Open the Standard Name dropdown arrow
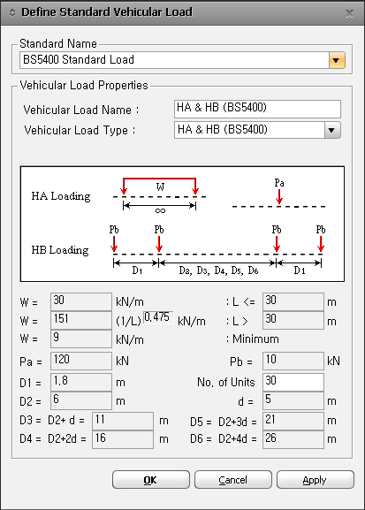Viewport: 365px width, 510px height. [x=337, y=60]
